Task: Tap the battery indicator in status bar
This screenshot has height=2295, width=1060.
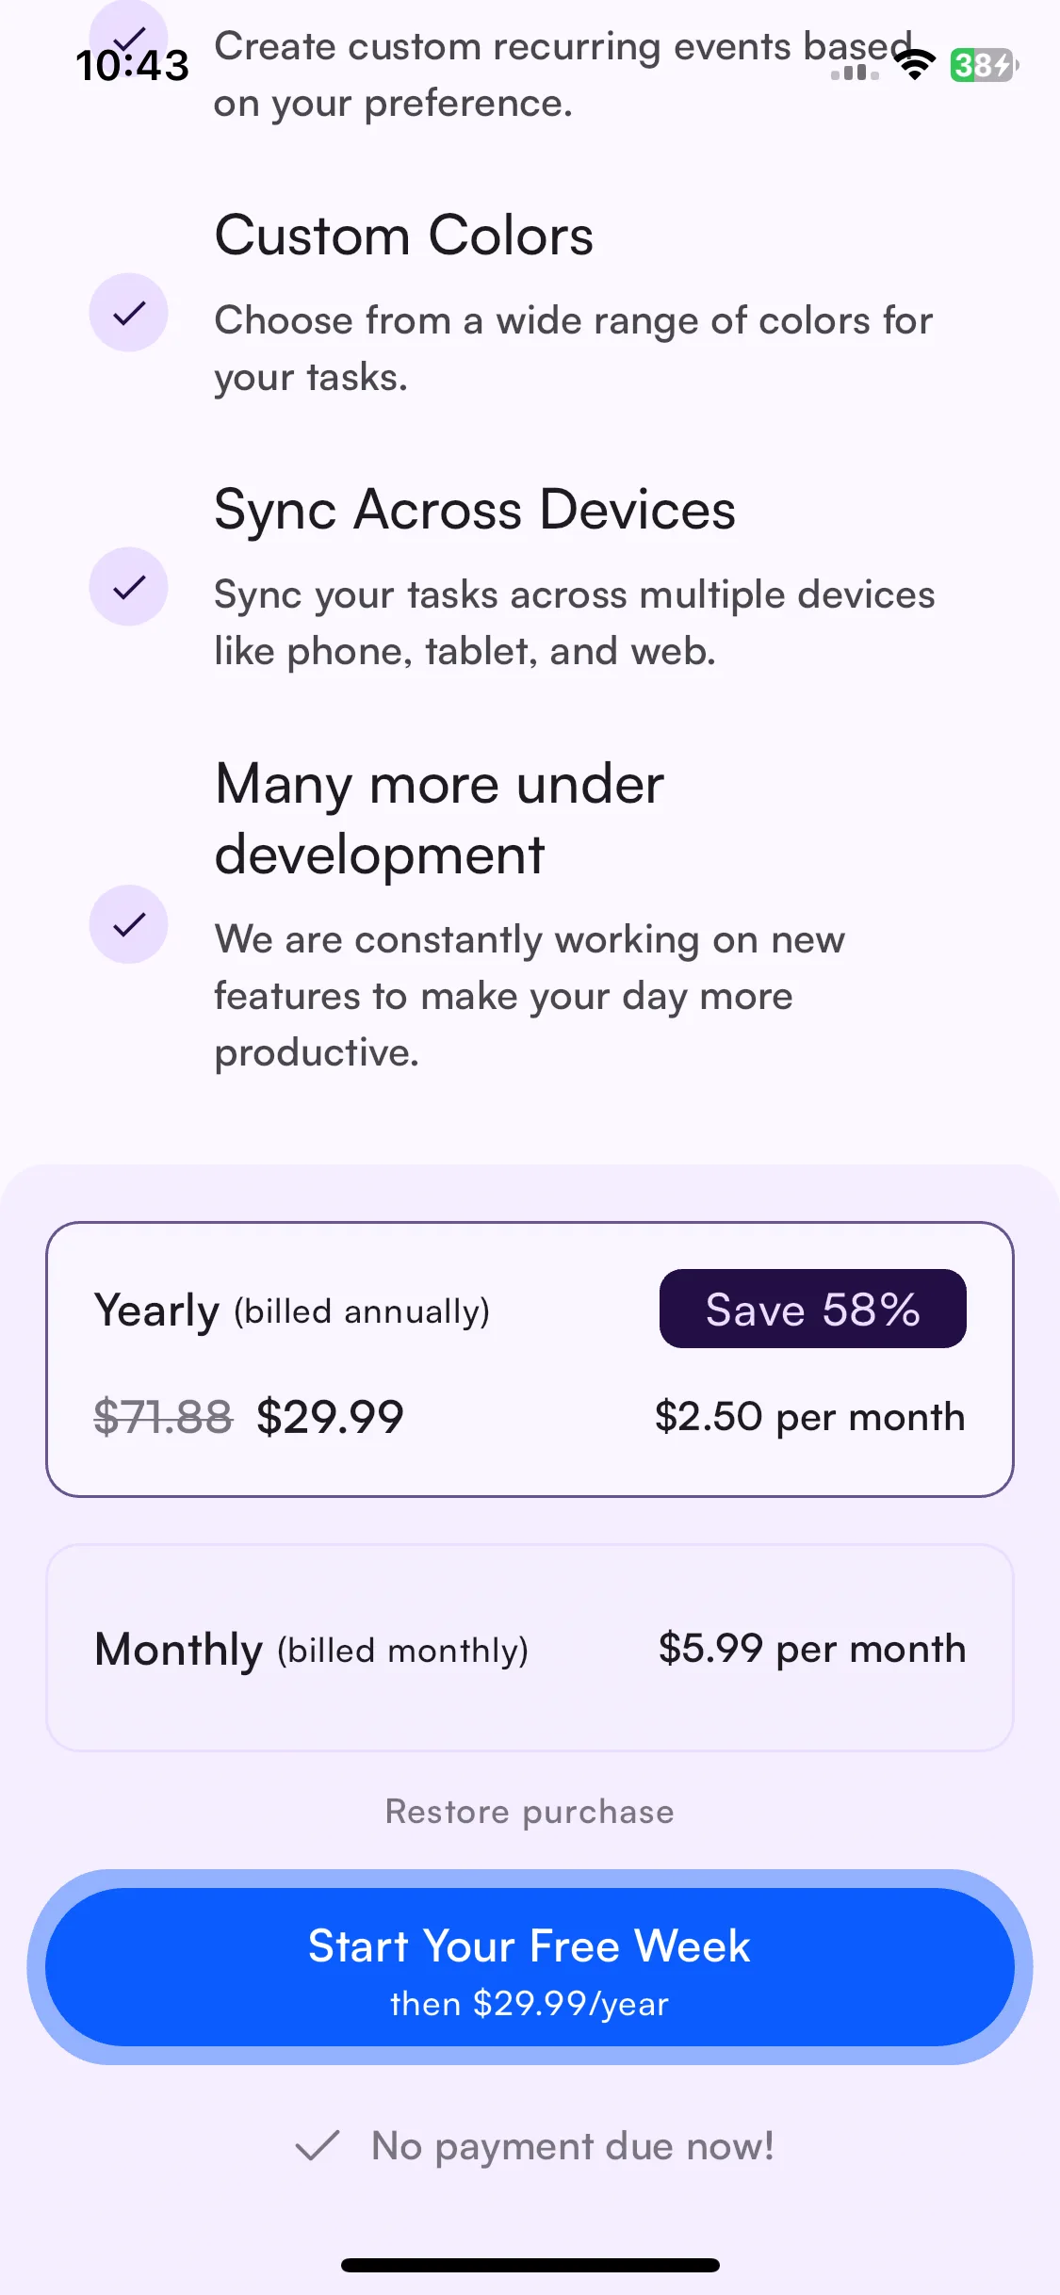Action: pyautogui.click(x=984, y=65)
